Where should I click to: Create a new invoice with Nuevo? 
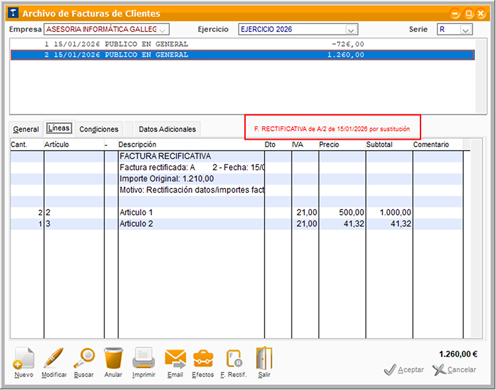click(x=24, y=362)
